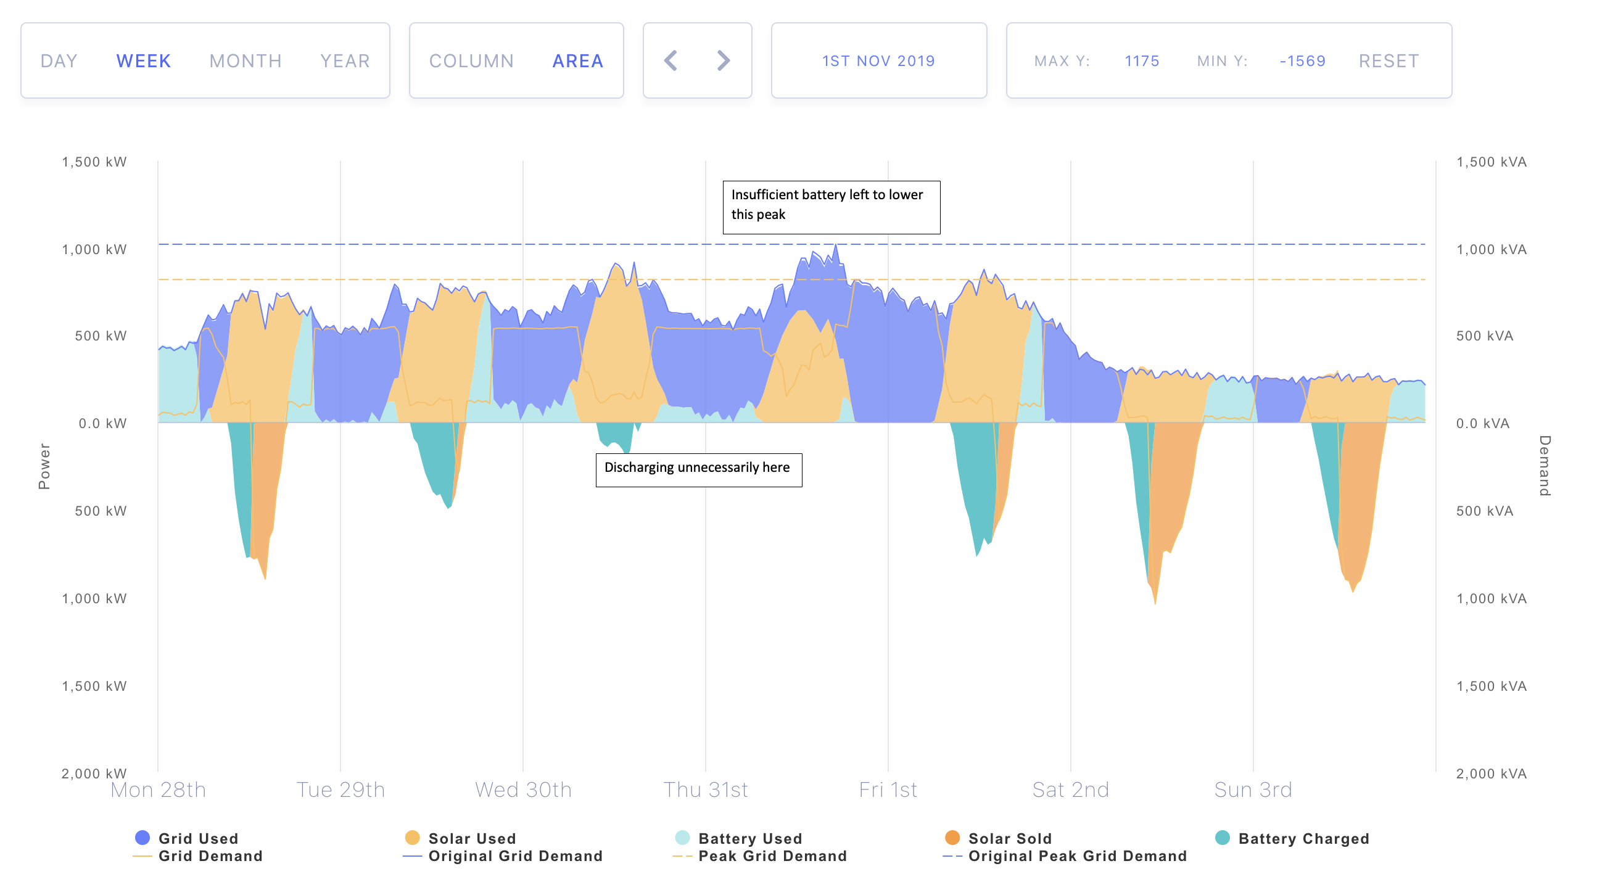1605x882 pixels.
Task: Hide the Original Grid Demand line
Action: coord(503,856)
